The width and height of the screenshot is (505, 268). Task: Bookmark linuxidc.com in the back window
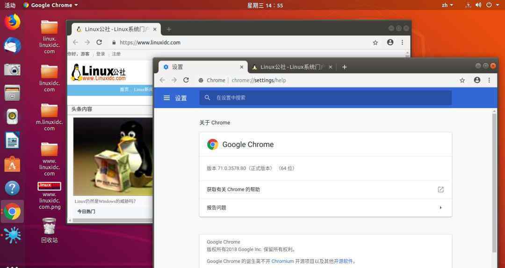[x=375, y=42]
